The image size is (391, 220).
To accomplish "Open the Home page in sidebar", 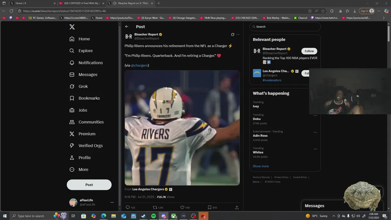I will 80,39.
